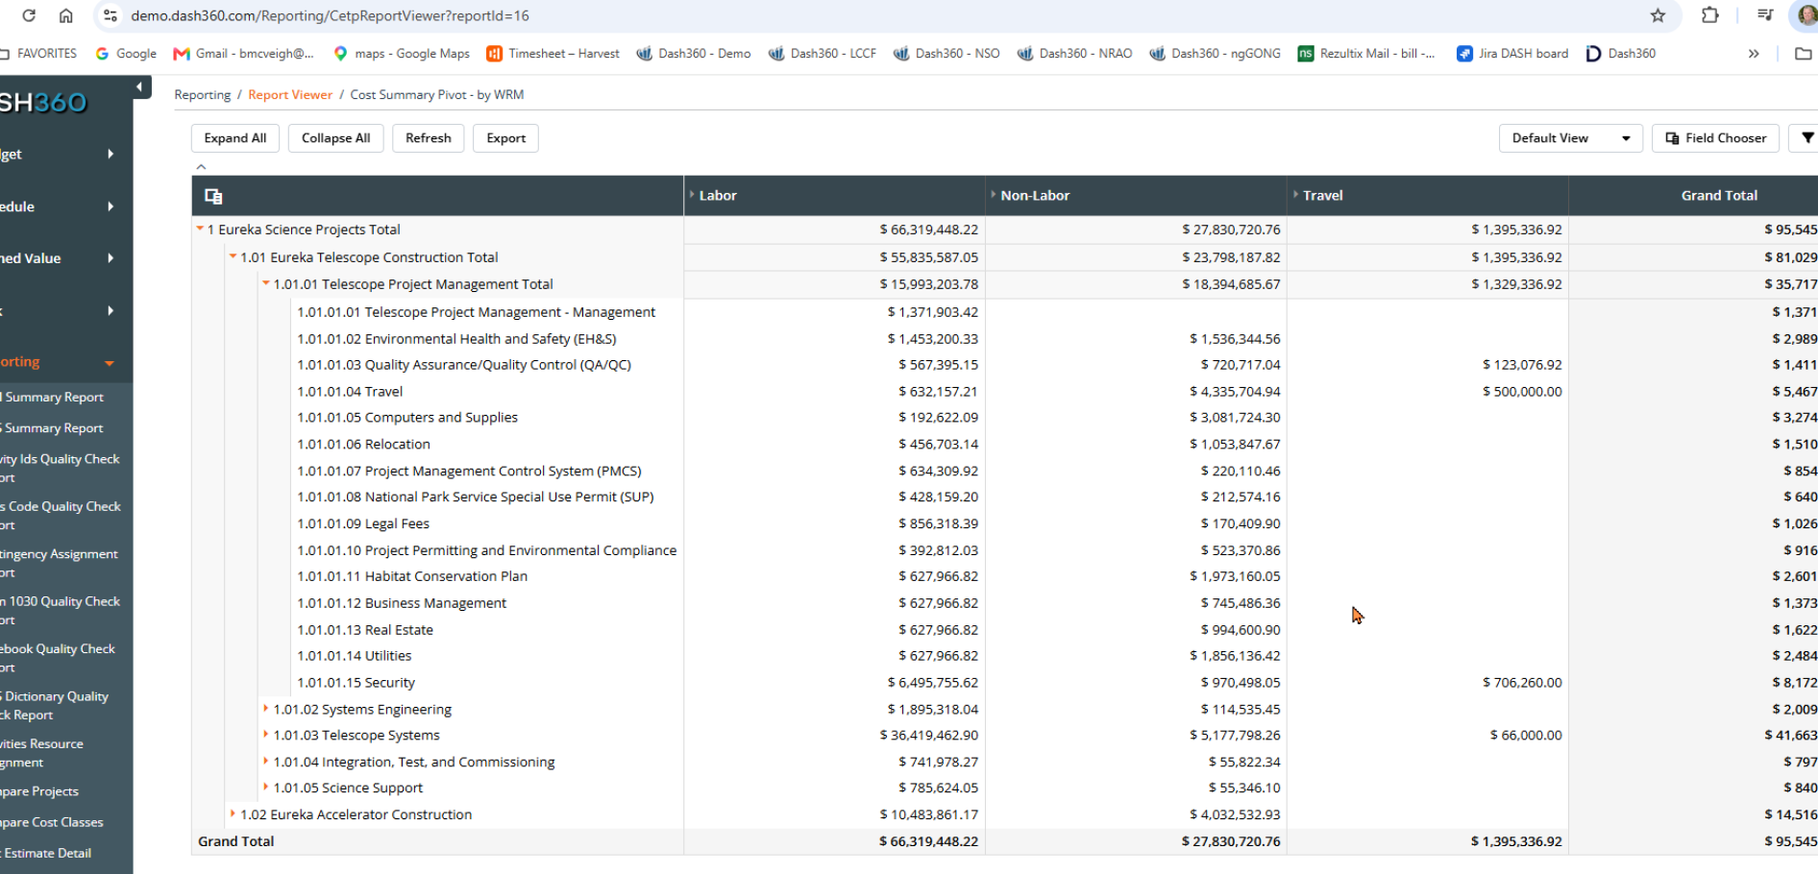
Task: Expand the Travel column header
Action: pos(1296,195)
